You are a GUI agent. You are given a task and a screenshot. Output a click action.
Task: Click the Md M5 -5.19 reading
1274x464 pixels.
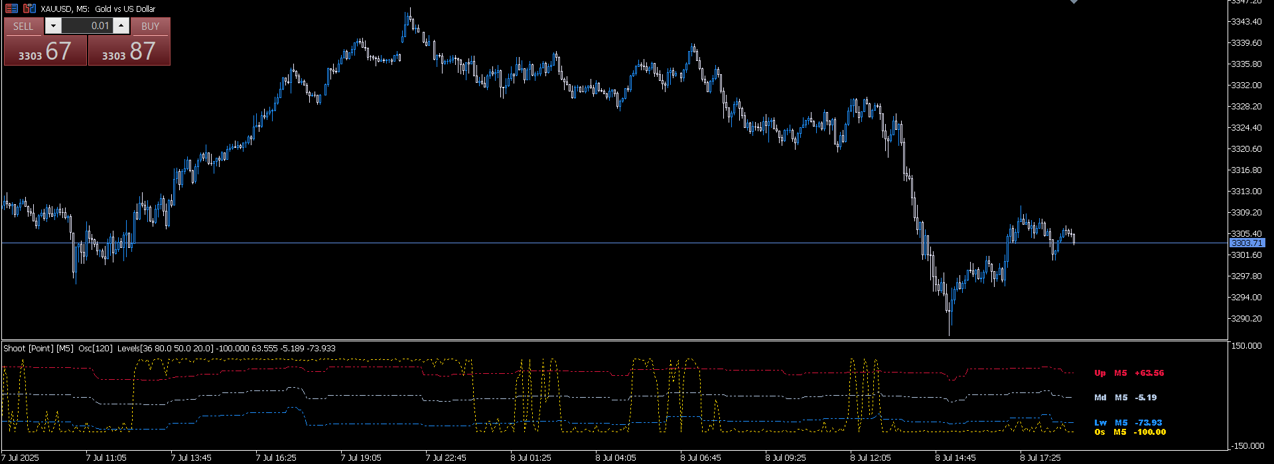[1125, 398]
